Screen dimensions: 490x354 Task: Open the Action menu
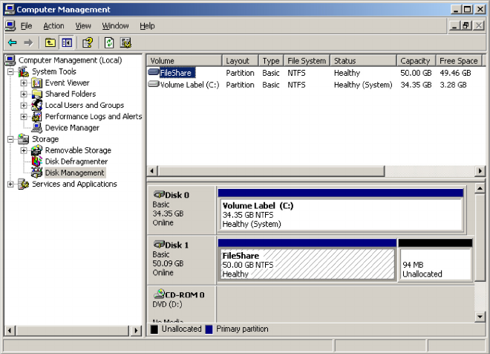pyautogui.click(x=53, y=26)
